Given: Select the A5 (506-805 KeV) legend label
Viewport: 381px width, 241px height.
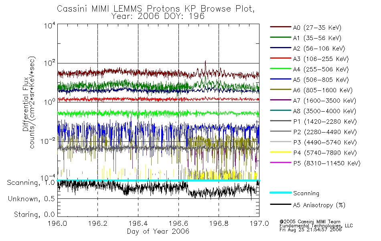Looking at the screenshot, I should point(321,80).
